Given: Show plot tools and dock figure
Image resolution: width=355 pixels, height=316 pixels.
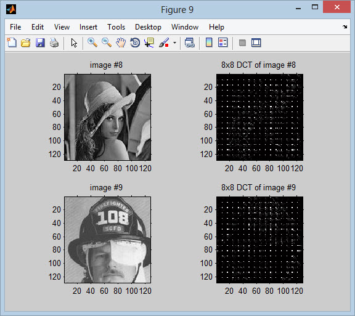Looking at the screenshot, I should click(x=256, y=43).
